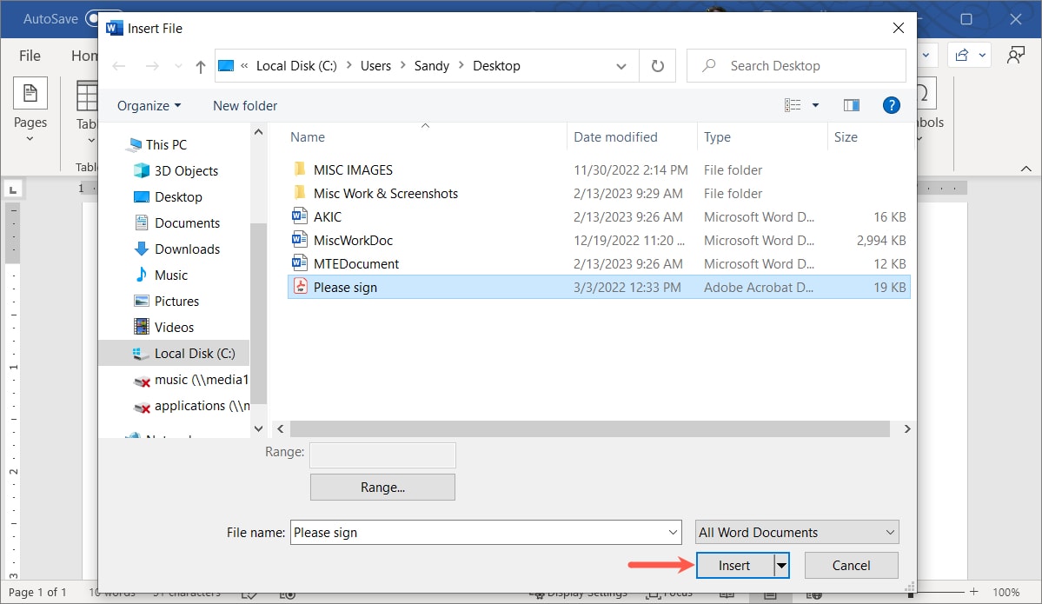
Task: Click the Up one level arrow
Action: (x=200, y=64)
